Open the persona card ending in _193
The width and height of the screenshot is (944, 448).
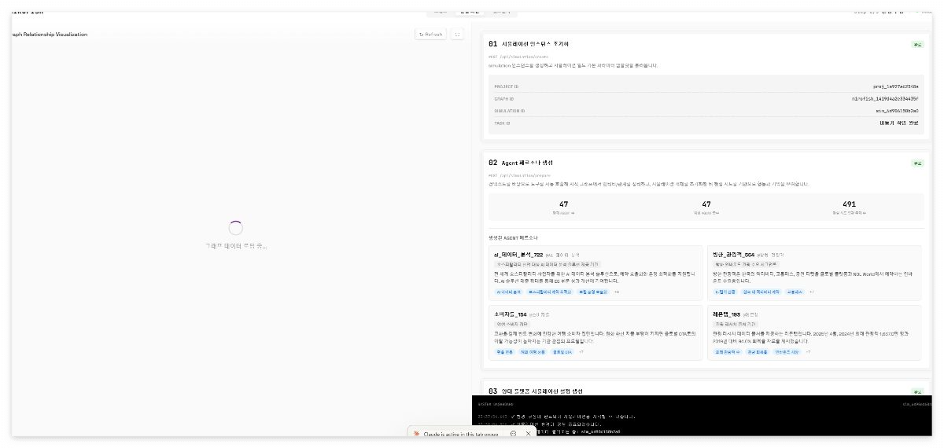pos(813,332)
